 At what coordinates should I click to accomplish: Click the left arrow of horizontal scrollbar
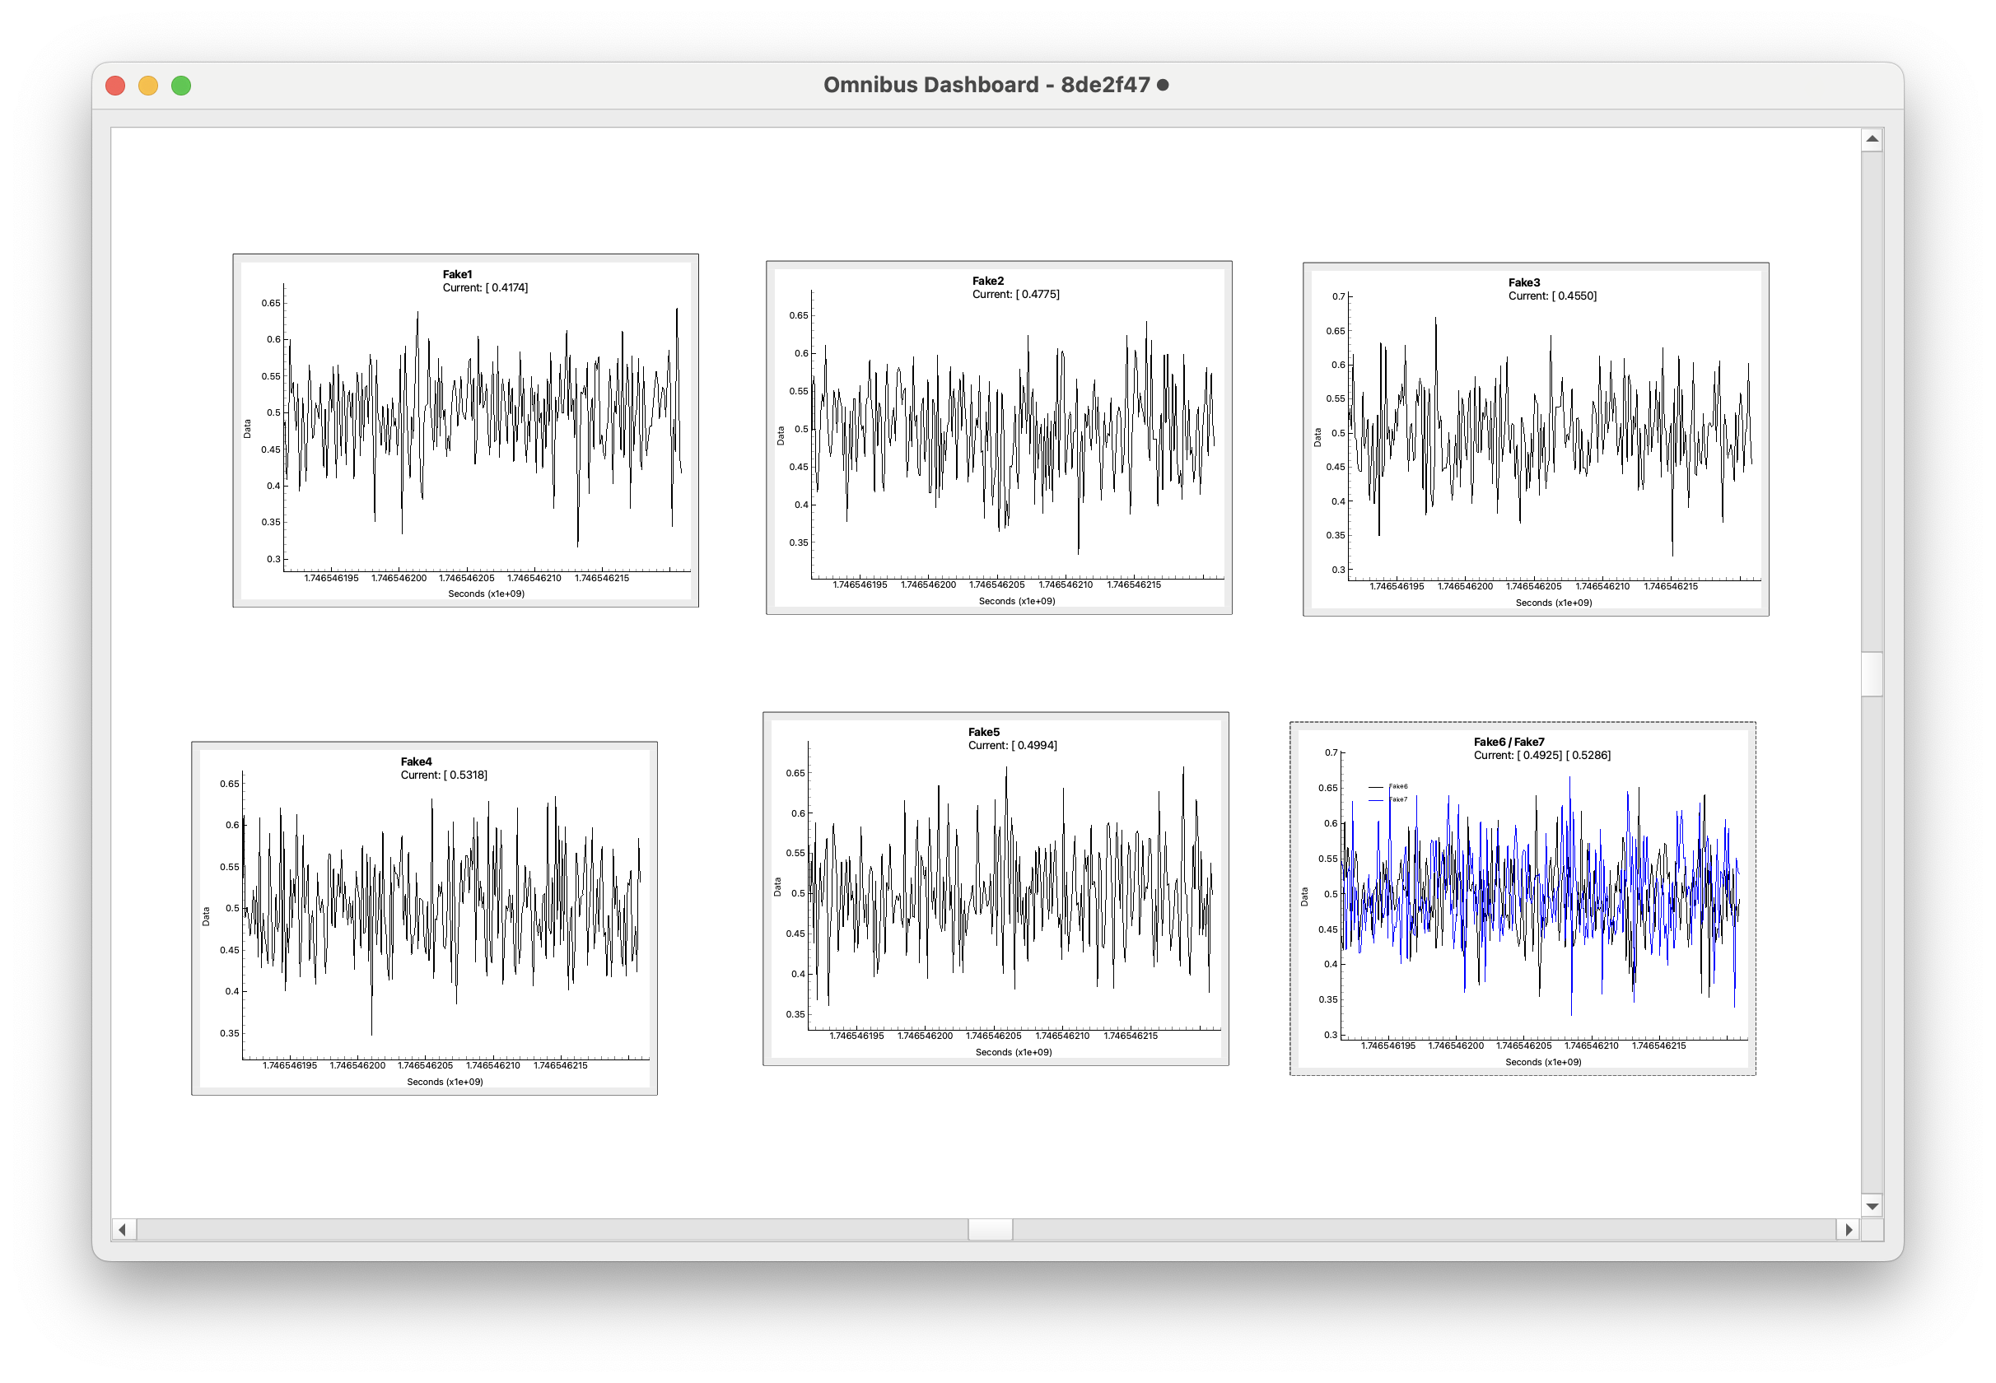point(122,1229)
